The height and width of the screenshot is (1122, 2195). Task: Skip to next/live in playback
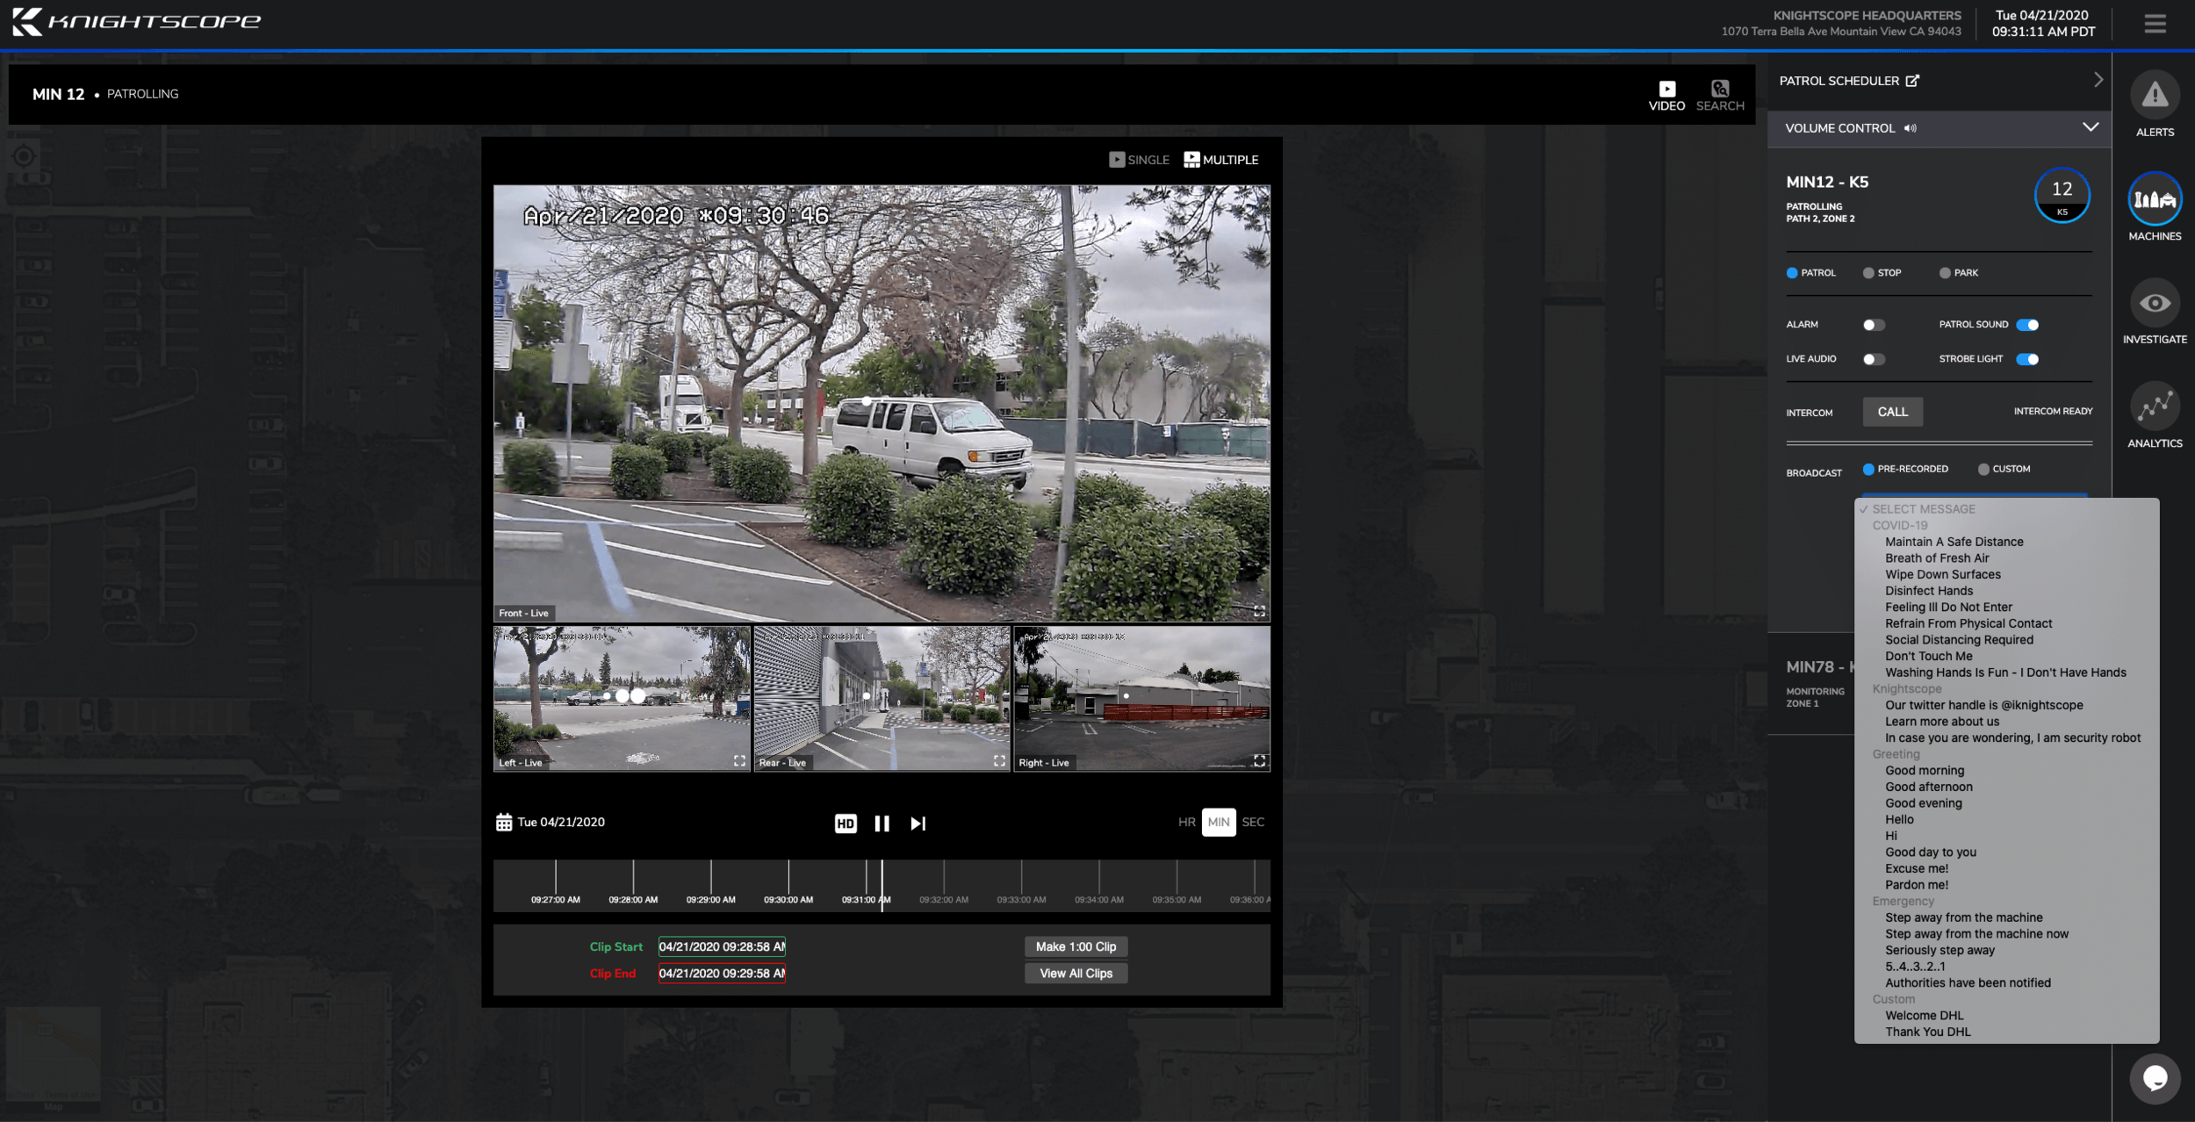click(x=918, y=824)
